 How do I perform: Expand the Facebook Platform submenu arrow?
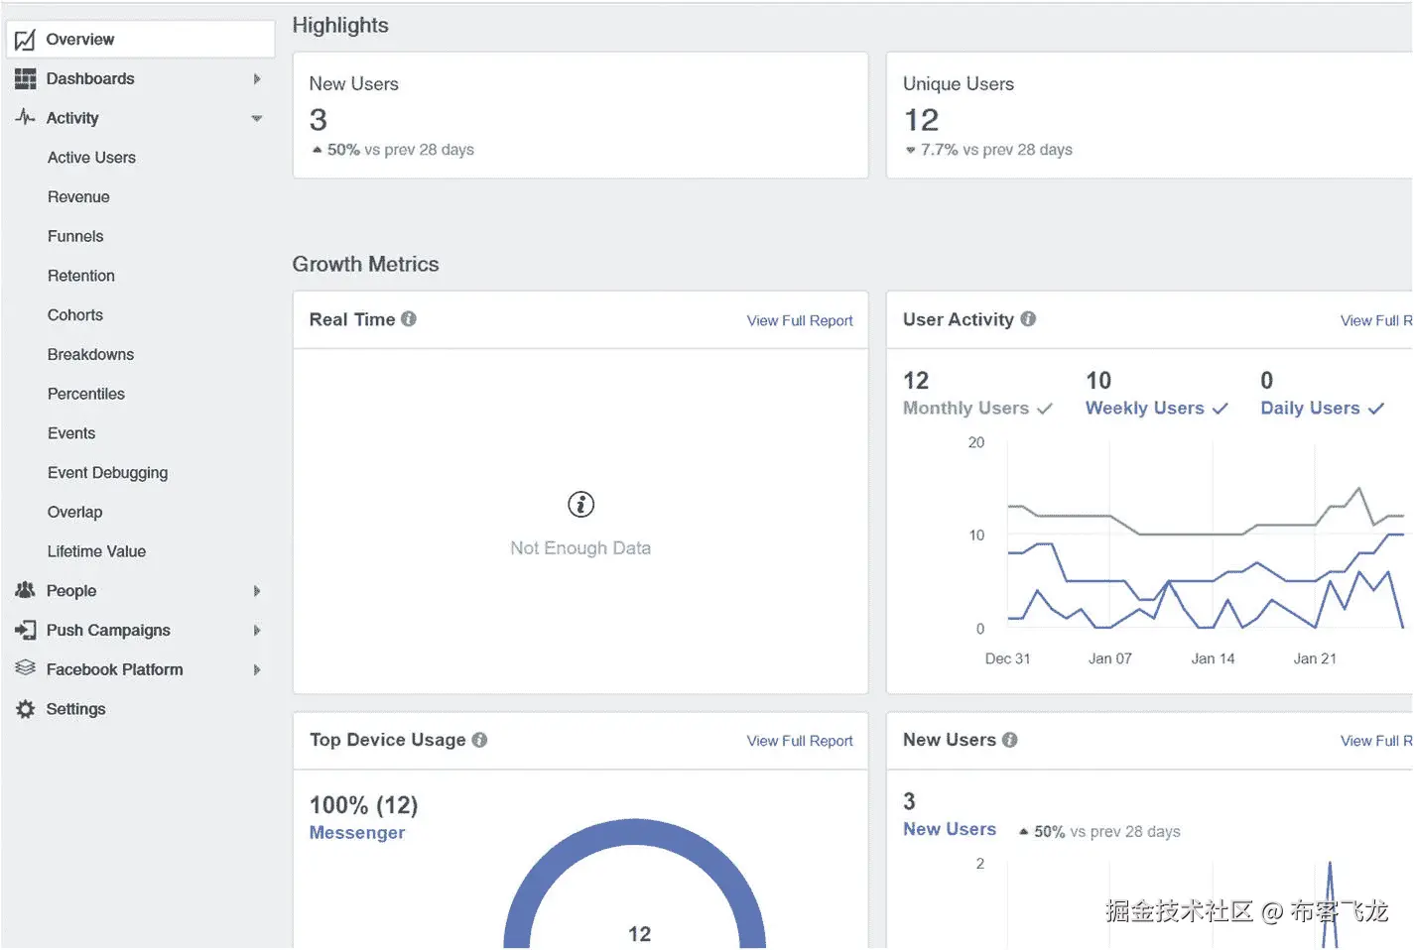[x=257, y=669]
